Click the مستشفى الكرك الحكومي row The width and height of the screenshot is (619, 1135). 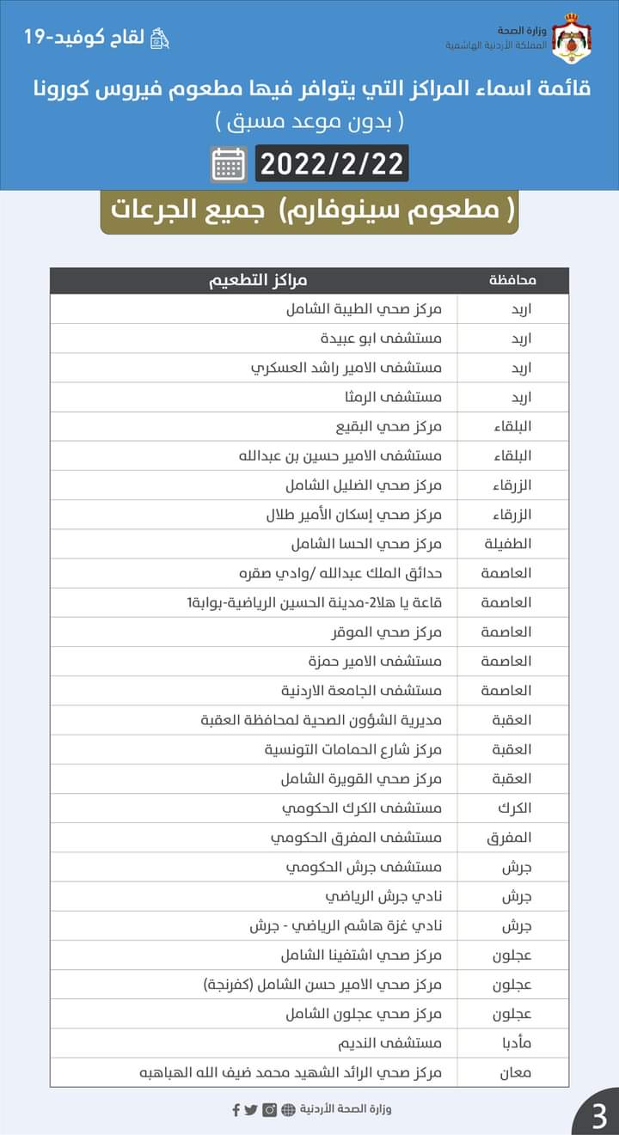362,808
